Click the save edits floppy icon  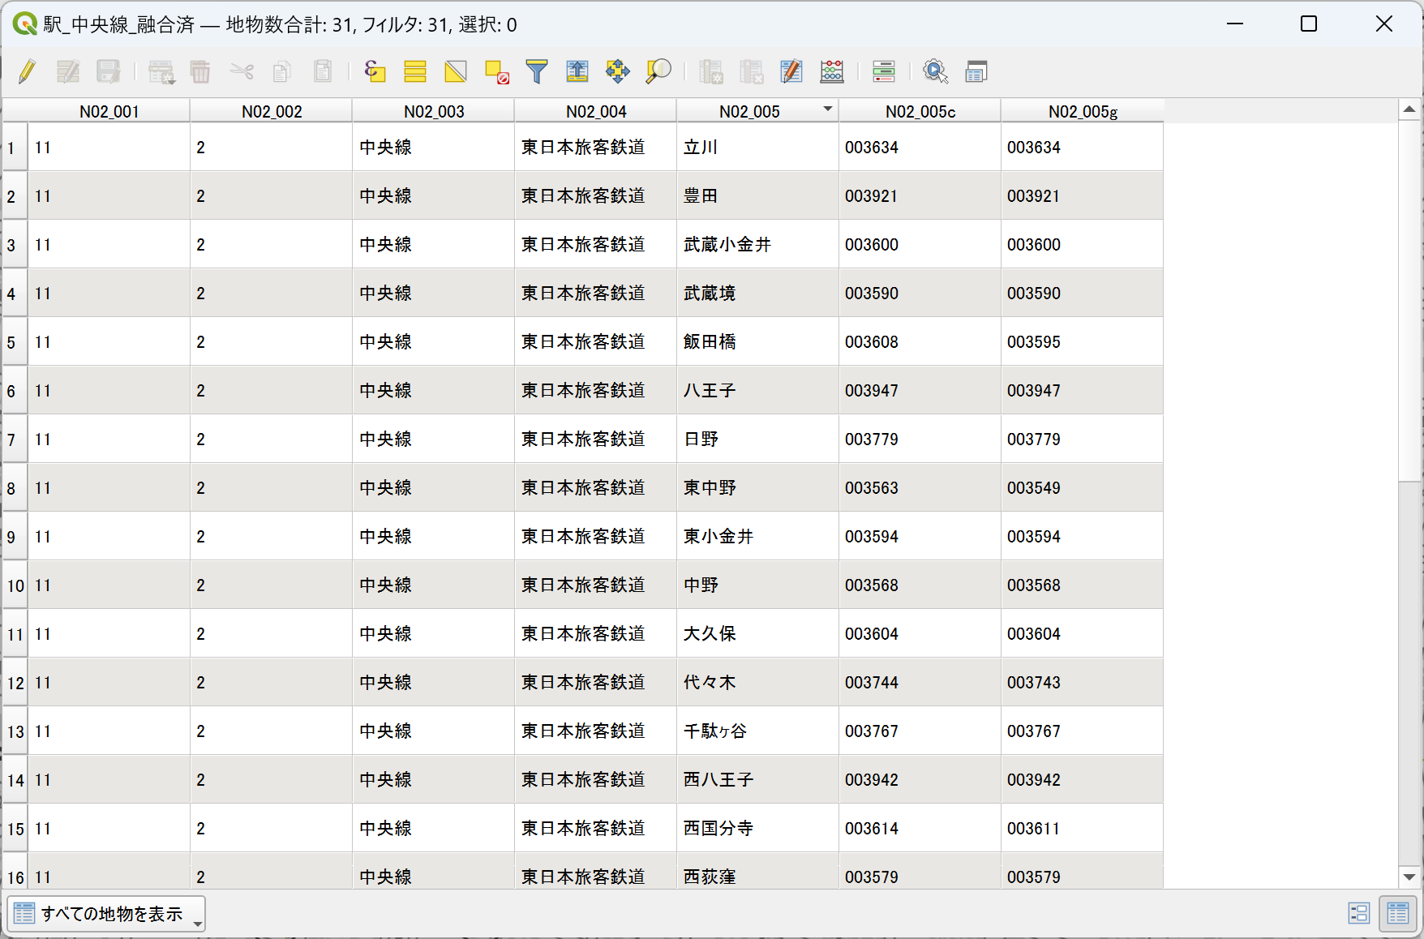pyautogui.click(x=109, y=71)
